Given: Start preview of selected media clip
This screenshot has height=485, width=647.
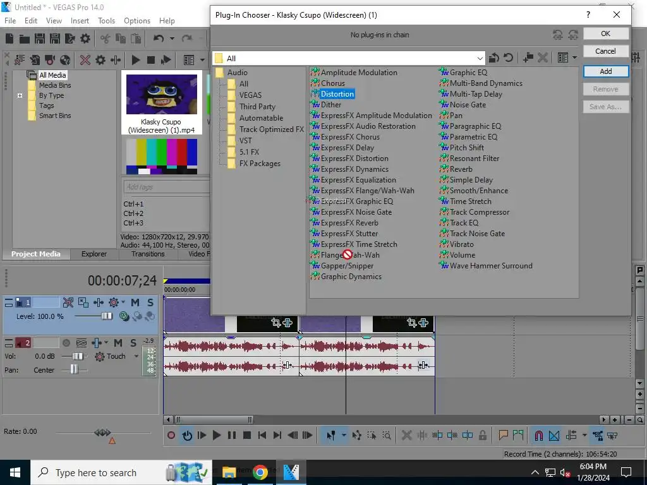Looking at the screenshot, I should click(x=135, y=60).
